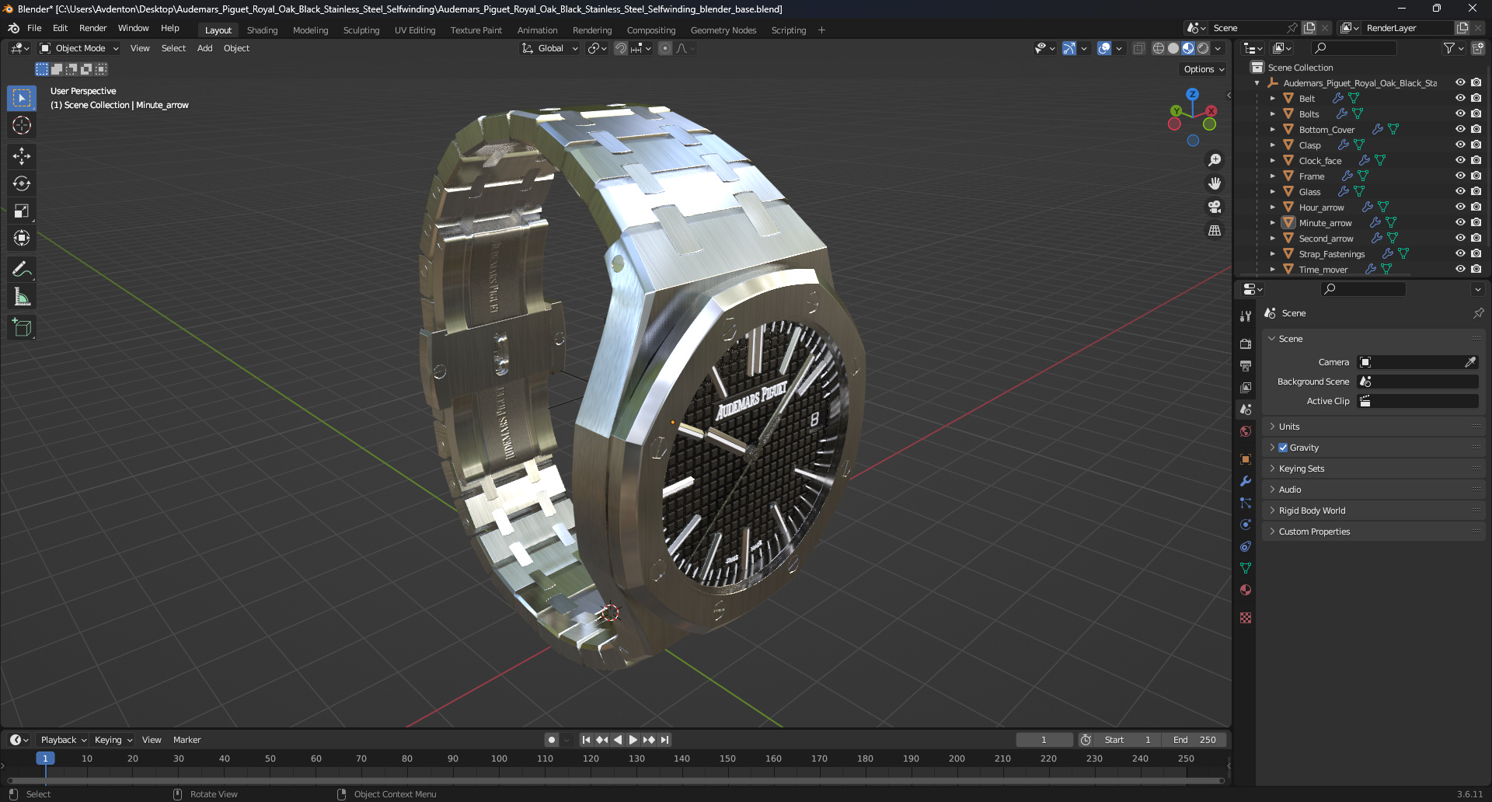Open the Render menu
Image resolution: width=1492 pixels, height=802 pixels.
click(92, 28)
